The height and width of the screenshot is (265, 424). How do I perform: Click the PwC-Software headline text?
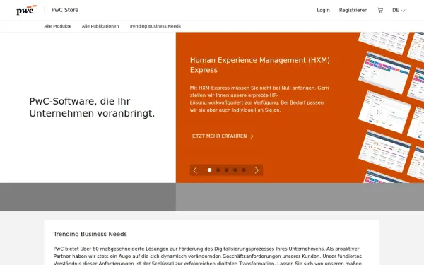pos(92,107)
